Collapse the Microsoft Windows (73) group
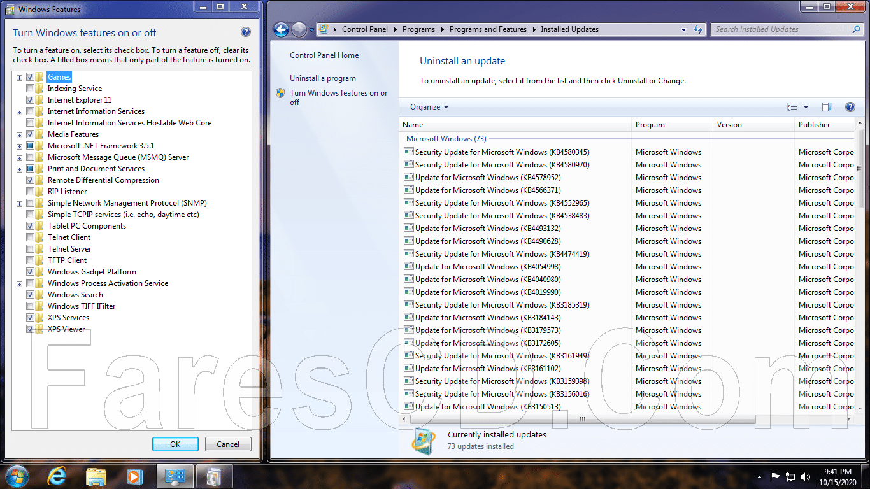 [x=446, y=138]
